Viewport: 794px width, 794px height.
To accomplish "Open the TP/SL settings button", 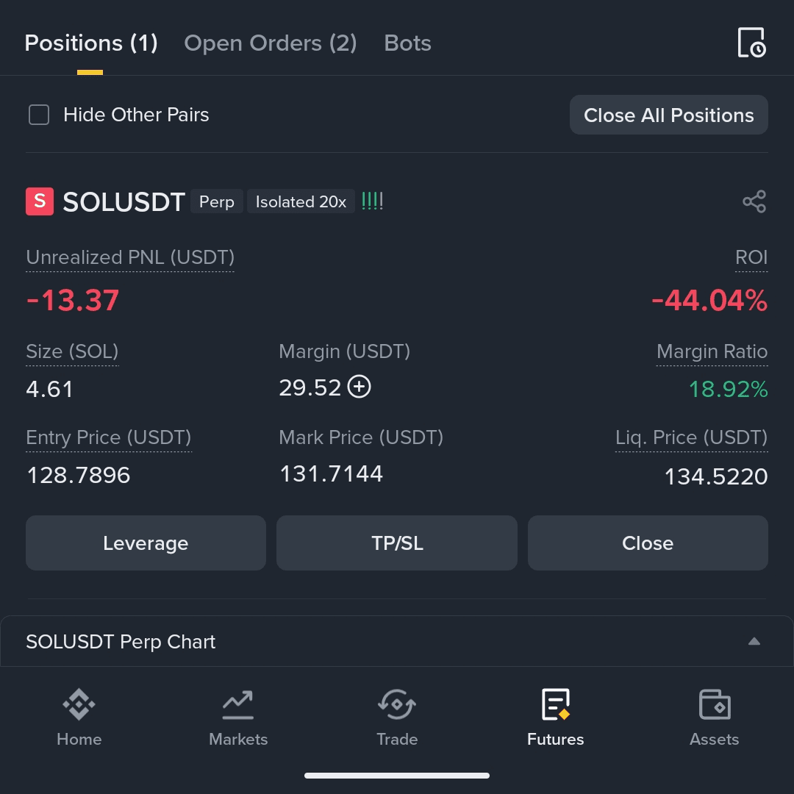I will 397,543.
